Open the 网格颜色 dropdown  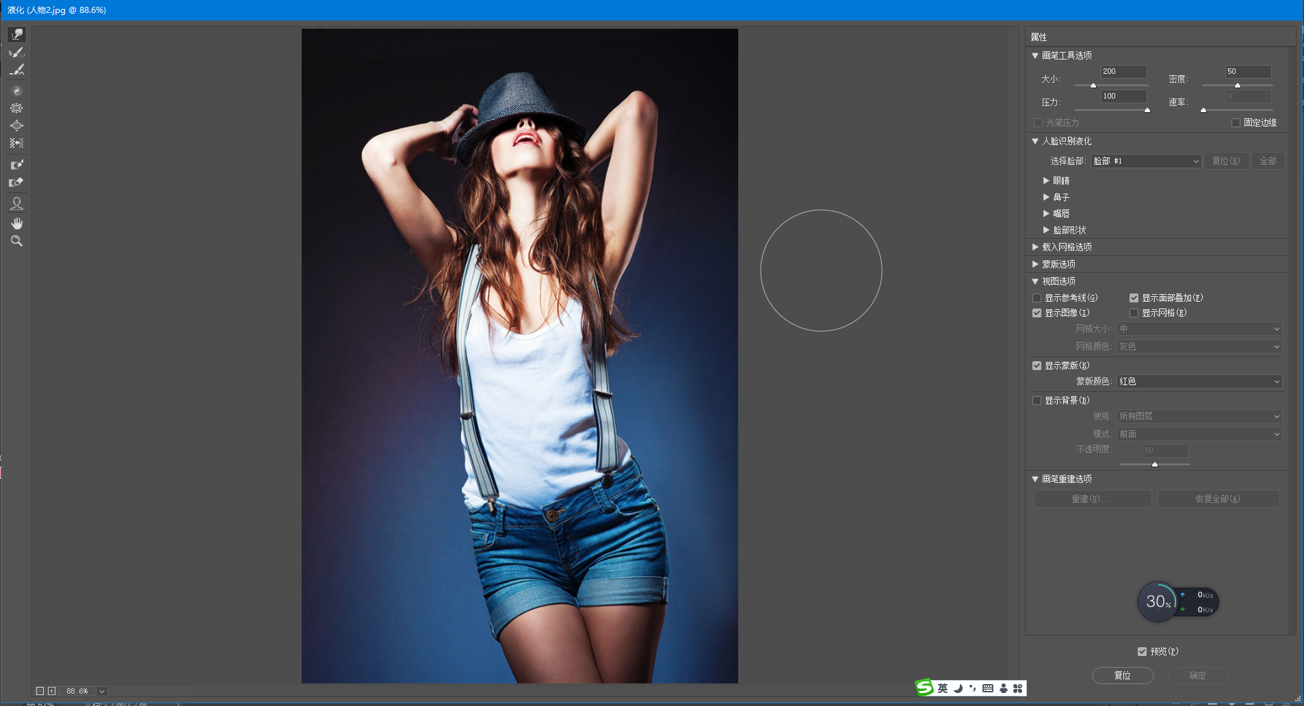1199,347
